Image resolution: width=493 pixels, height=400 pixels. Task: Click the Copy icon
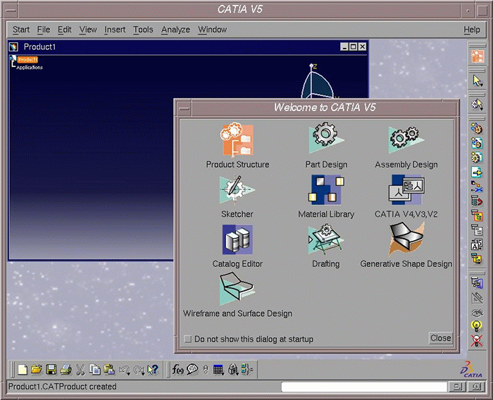tap(94, 370)
